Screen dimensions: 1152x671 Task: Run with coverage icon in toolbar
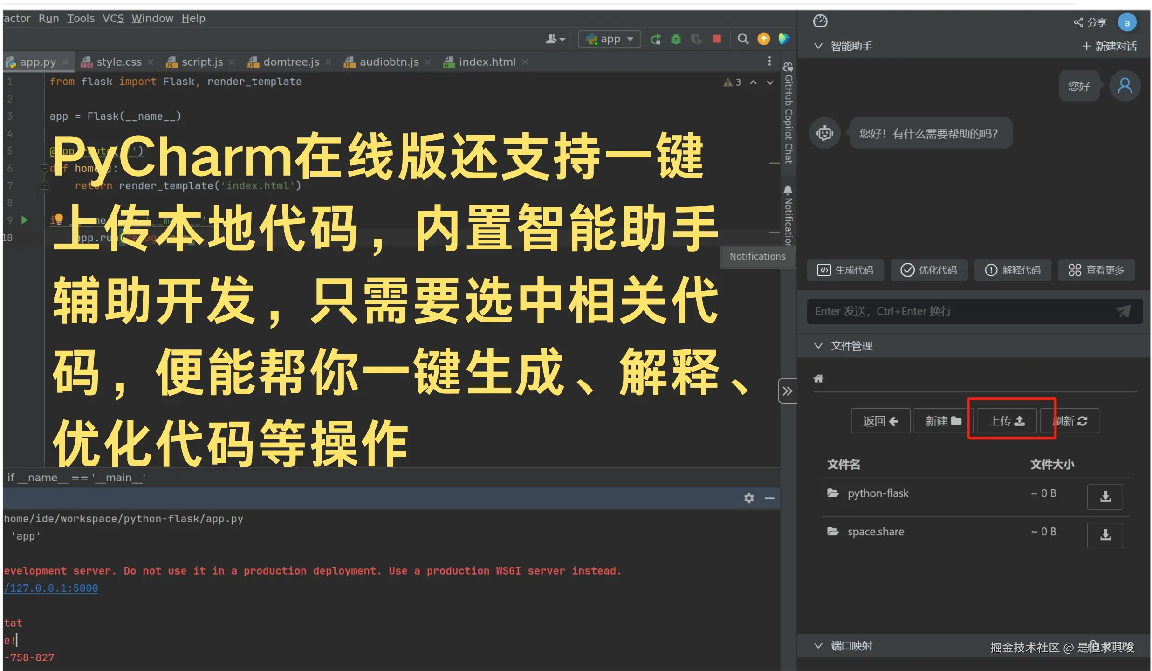[696, 39]
